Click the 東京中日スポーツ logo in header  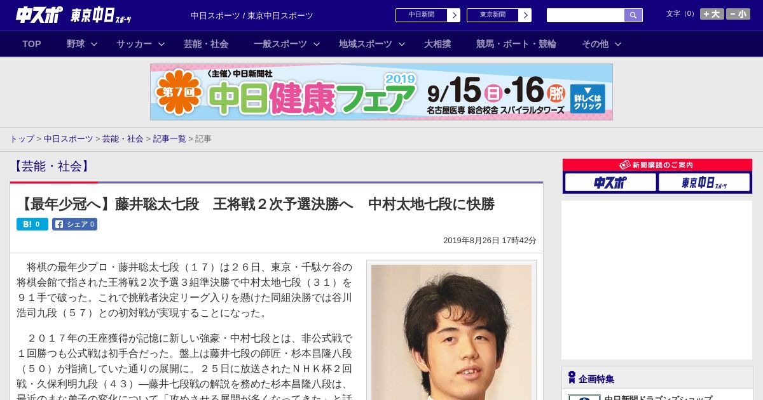click(101, 15)
